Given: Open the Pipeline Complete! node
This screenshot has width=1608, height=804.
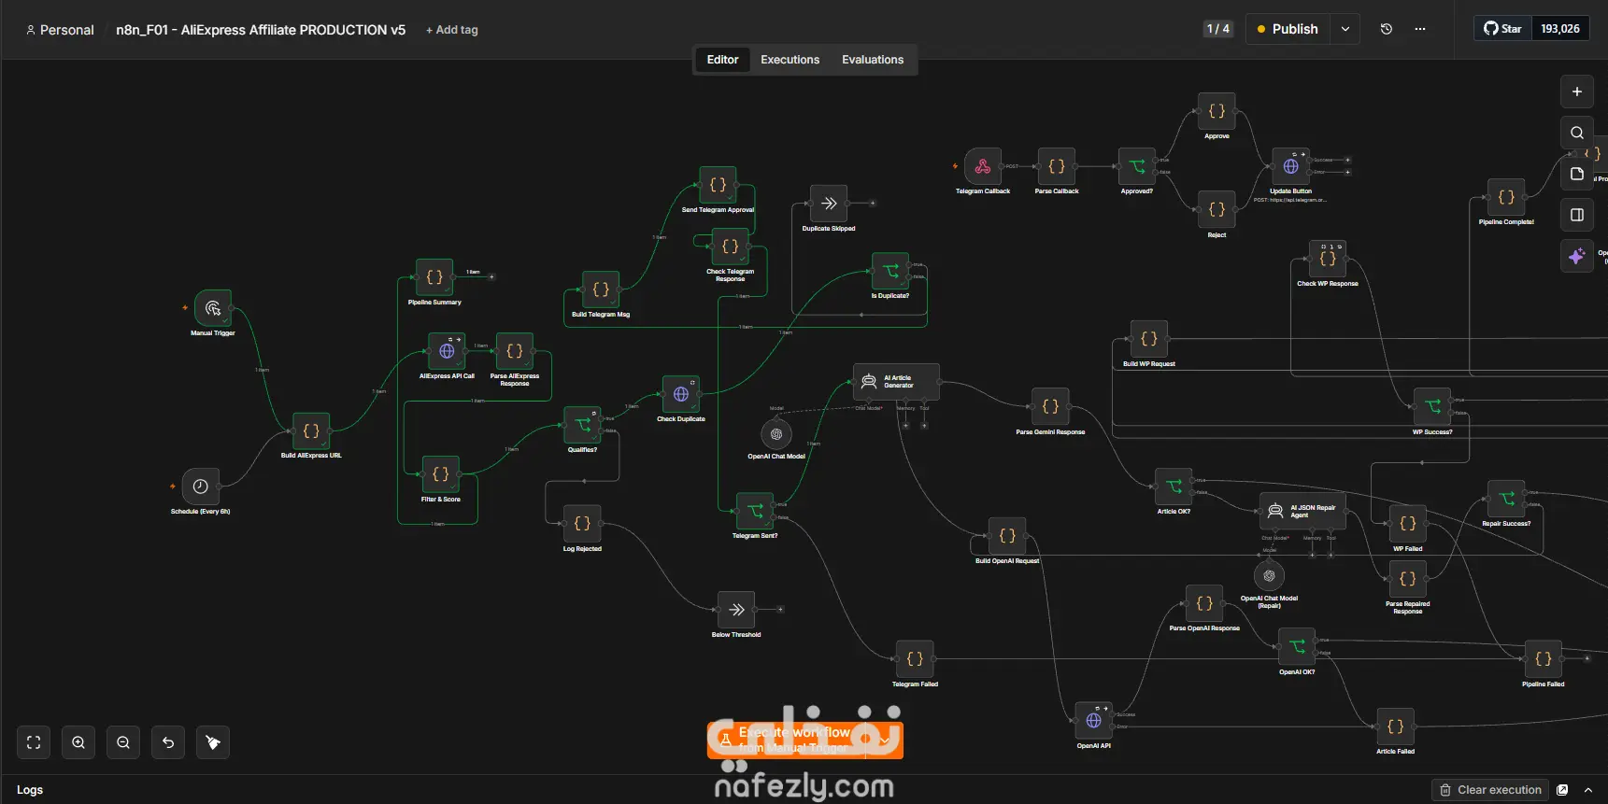Looking at the screenshot, I should (1506, 197).
